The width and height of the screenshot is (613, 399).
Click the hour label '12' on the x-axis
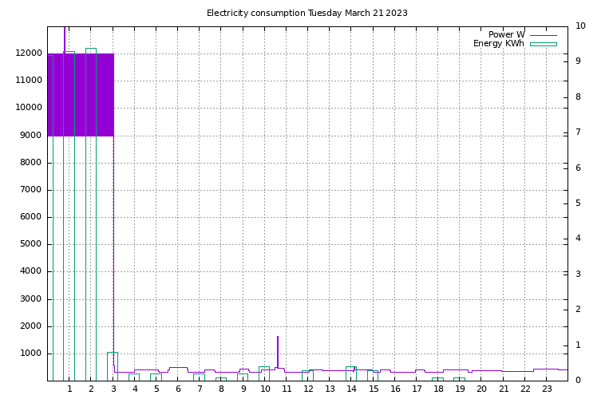[x=308, y=389]
